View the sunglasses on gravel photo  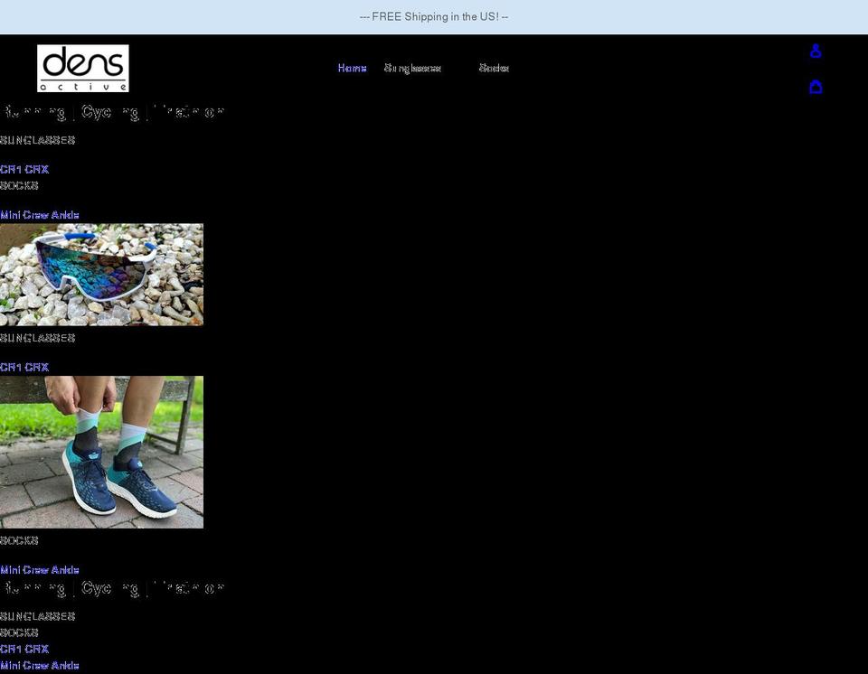tap(101, 275)
